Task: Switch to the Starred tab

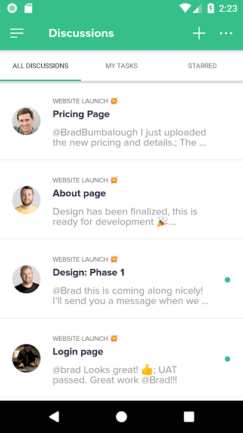Action: coord(202,66)
